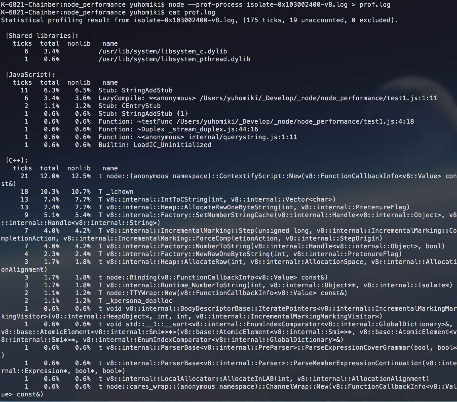Click '12.0%' total value in C++ section
457x402 pixels.
pos(50,176)
